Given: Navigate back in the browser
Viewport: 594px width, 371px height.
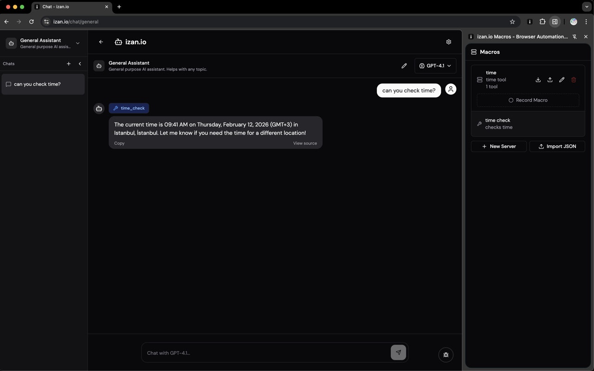Looking at the screenshot, I should [x=6, y=22].
